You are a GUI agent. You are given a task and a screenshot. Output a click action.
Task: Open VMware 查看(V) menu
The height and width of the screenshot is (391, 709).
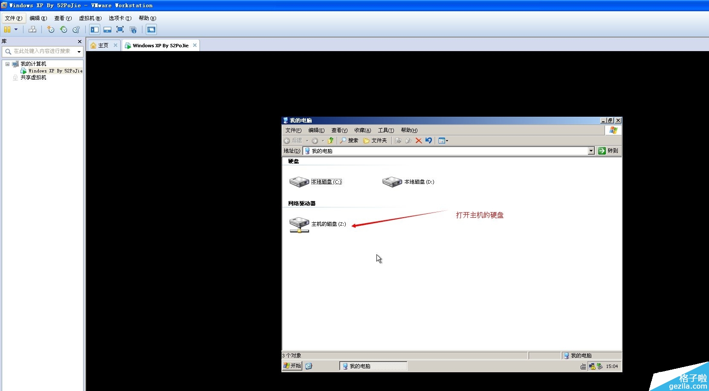pos(63,18)
